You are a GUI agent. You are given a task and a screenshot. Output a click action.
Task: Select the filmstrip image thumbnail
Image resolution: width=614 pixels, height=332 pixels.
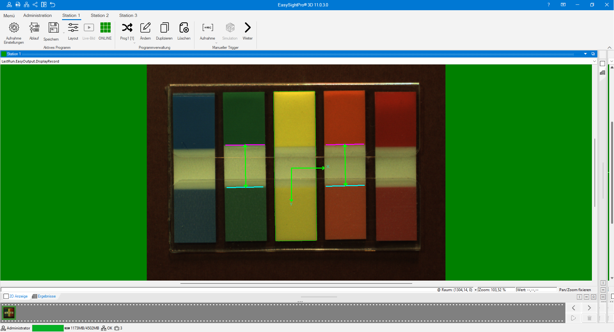point(9,313)
